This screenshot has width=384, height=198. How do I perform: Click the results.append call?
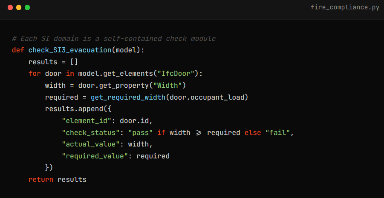(66, 109)
